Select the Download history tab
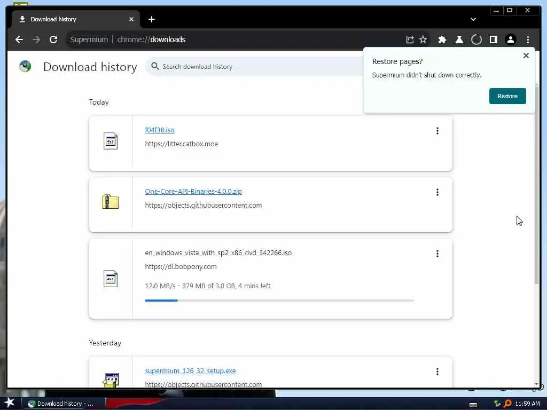The image size is (547, 410). click(x=76, y=19)
